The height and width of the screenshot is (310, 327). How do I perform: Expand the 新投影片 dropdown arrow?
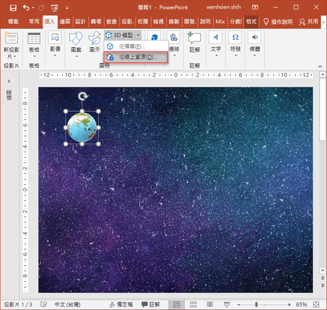point(15,57)
